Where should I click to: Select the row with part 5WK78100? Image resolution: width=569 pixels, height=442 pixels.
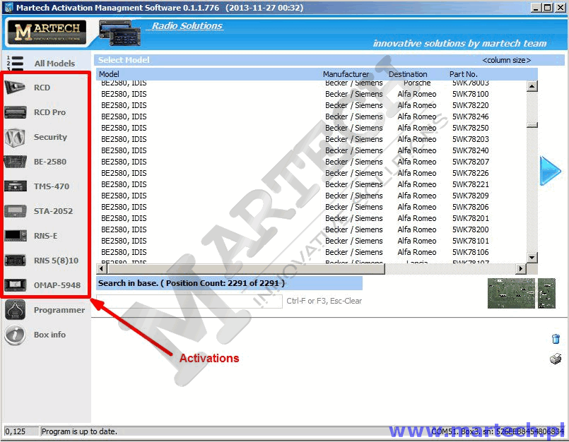[311, 94]
